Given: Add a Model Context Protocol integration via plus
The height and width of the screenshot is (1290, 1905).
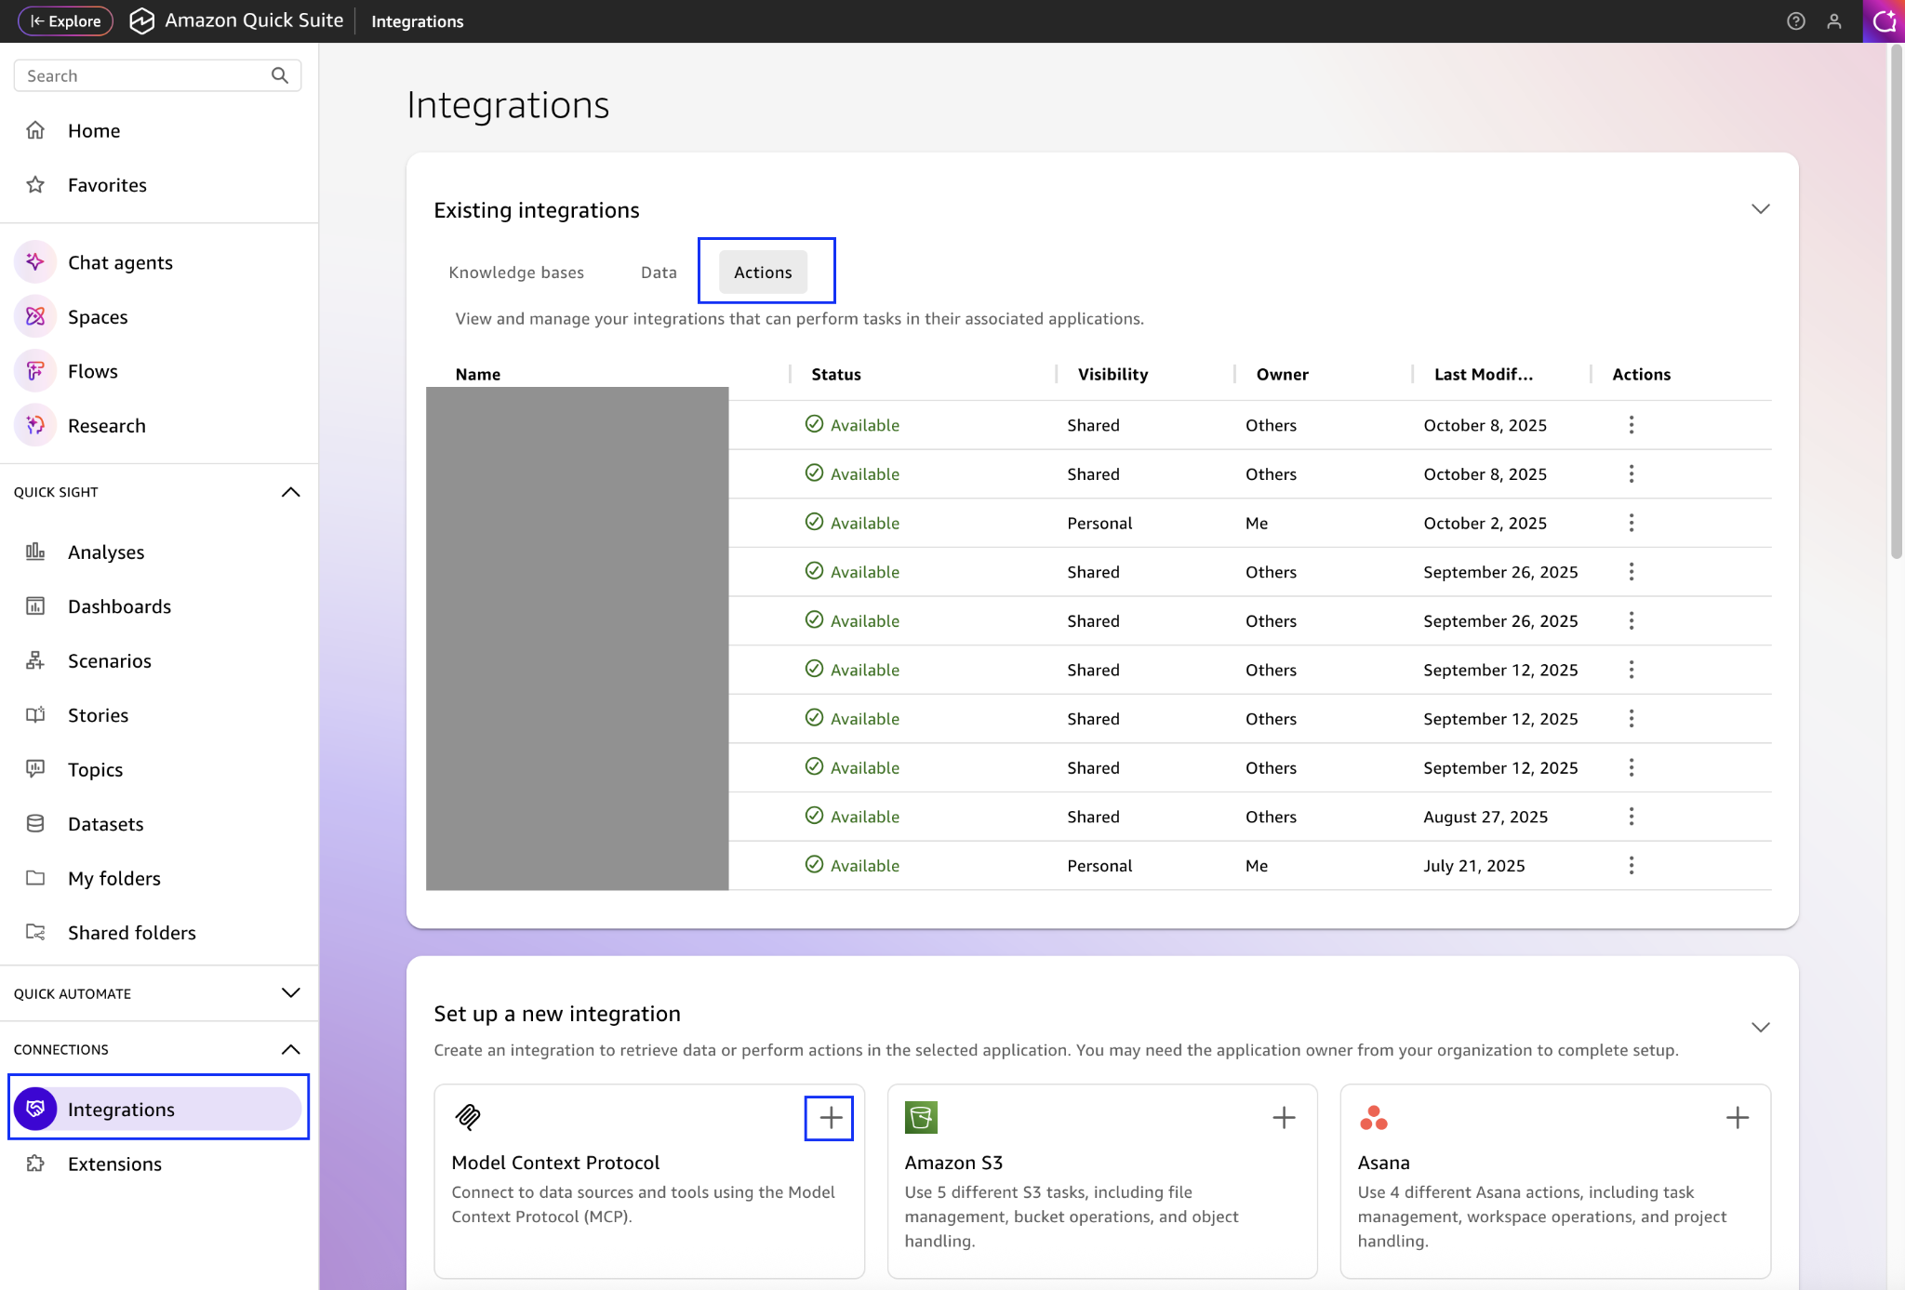Looking at the screenshot, I should 828,1118.
